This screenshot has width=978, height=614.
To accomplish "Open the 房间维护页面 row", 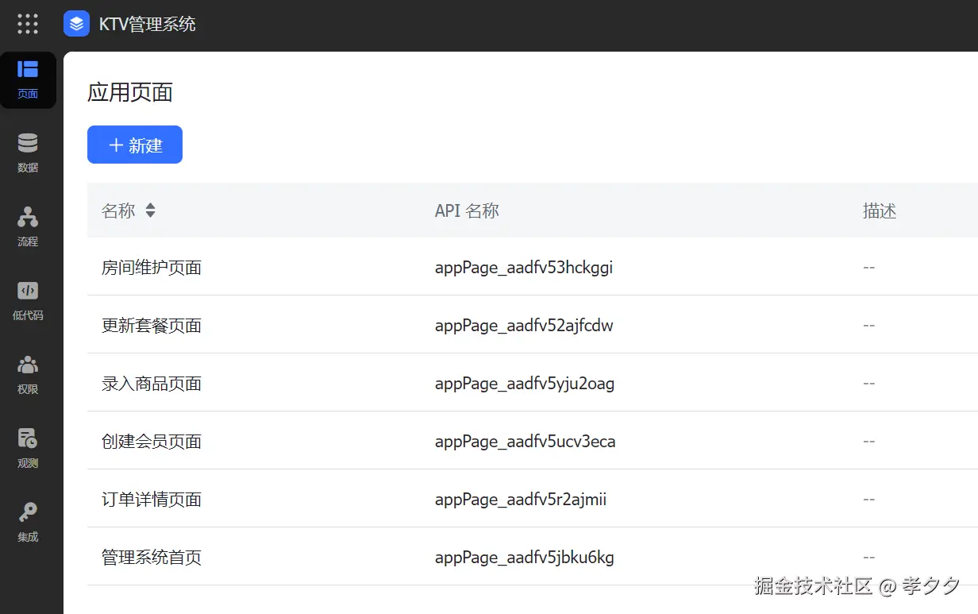I will (x=152, y=268).
